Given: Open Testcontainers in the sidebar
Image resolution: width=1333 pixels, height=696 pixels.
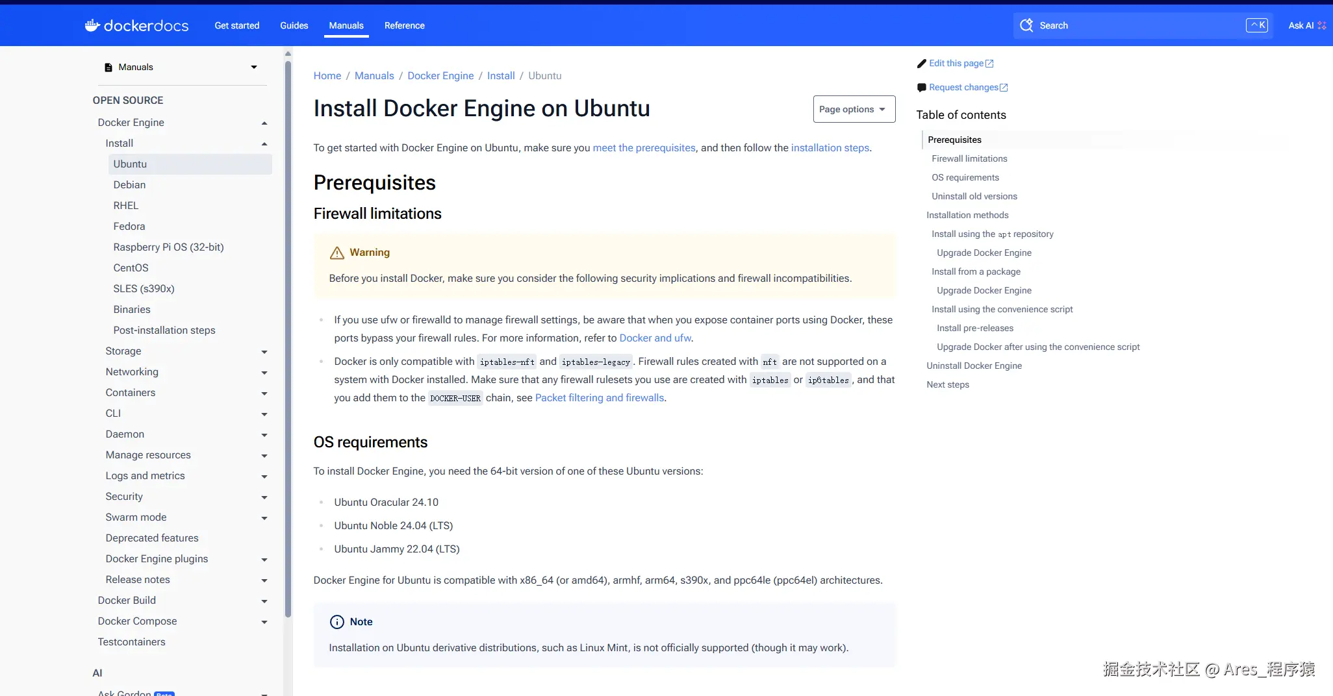Looking at the screenshot, I should coord(131,642).
